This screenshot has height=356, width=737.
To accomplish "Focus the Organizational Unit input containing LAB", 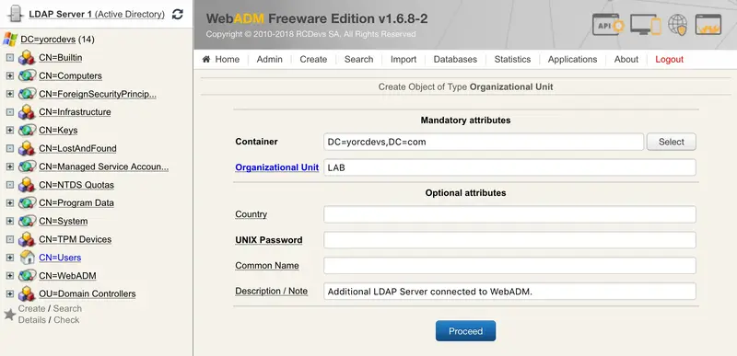I will (x=509, y=167).
